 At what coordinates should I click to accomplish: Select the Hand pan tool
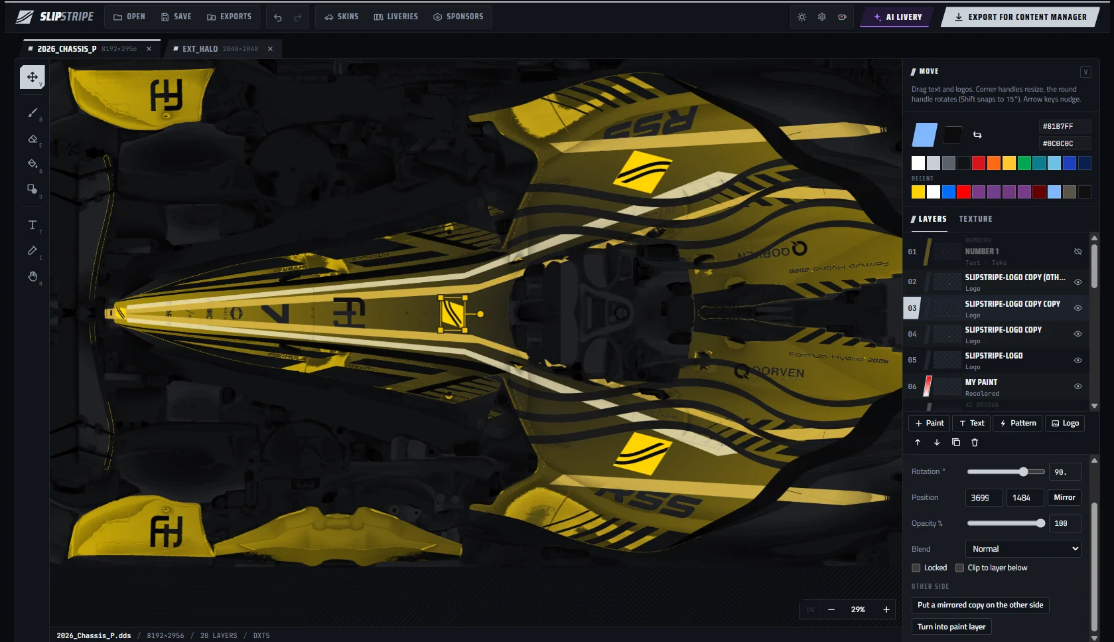pyautogui.click(x=32, y=276)
